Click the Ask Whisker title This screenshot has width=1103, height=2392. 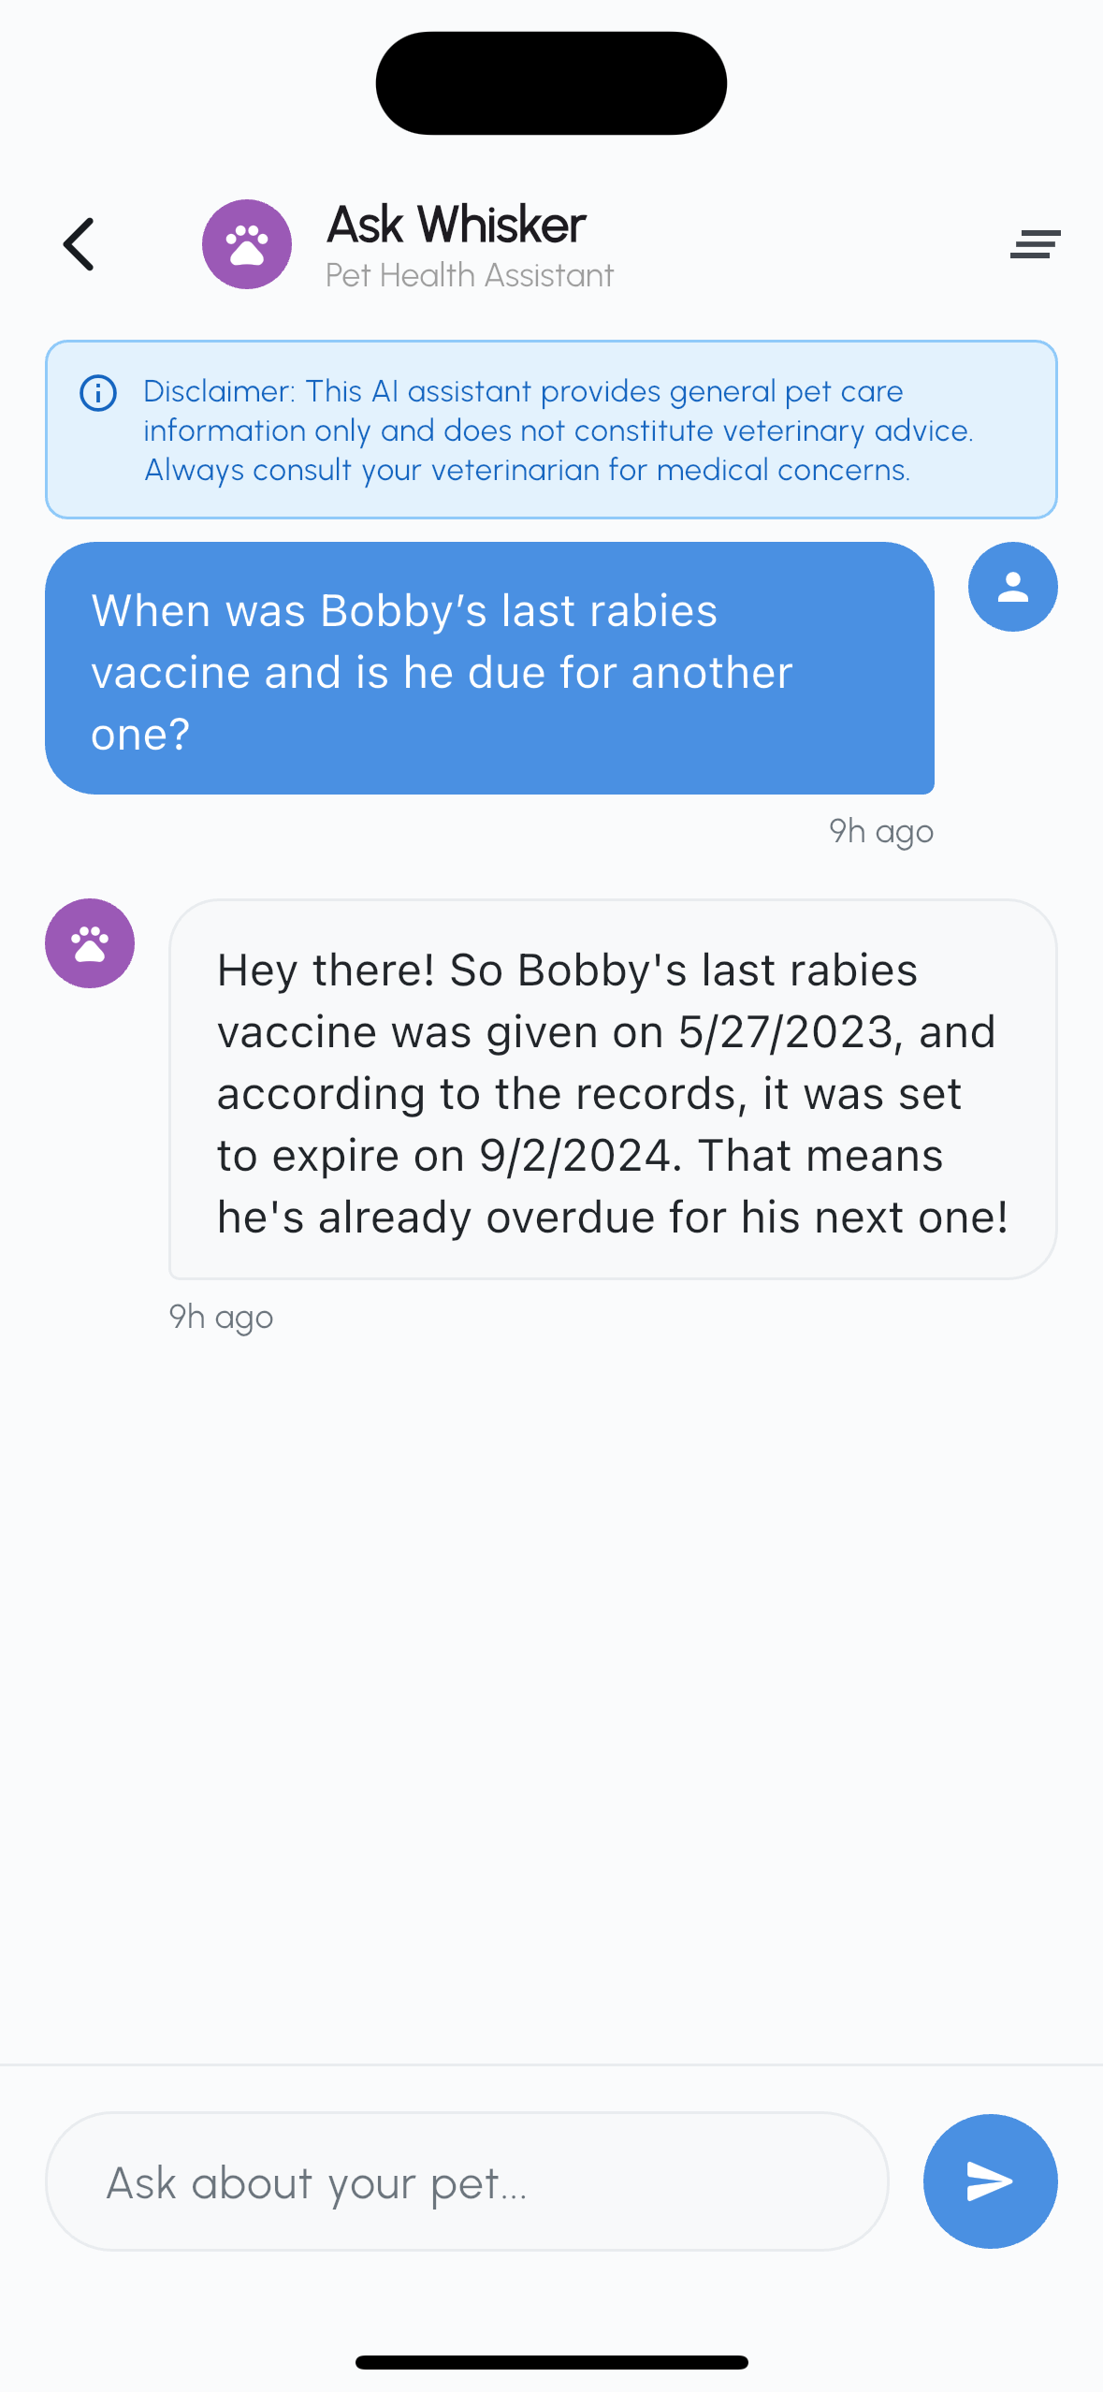pyautogui.click(x=457, y=225)
